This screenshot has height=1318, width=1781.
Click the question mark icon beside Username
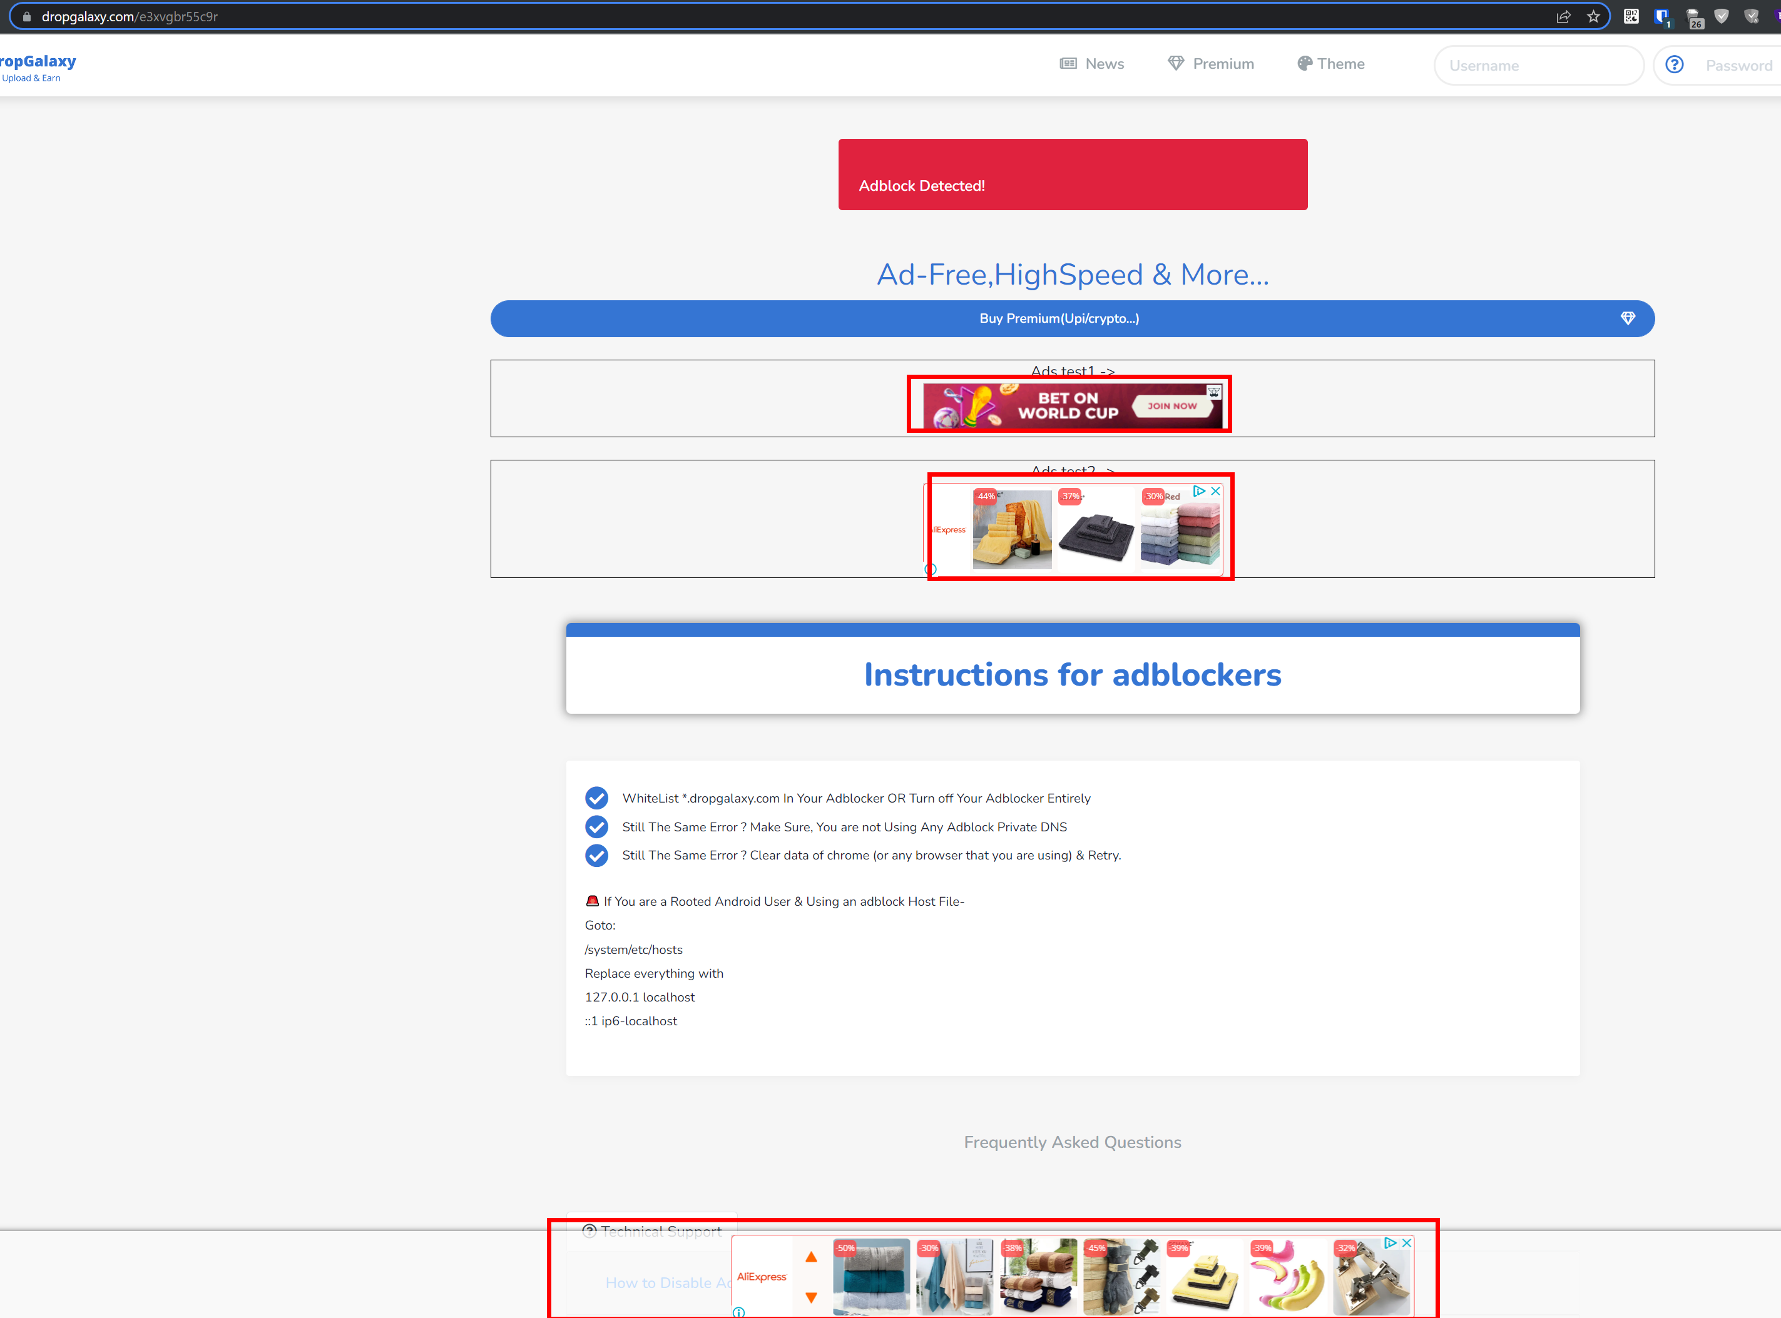[1675, 64]
